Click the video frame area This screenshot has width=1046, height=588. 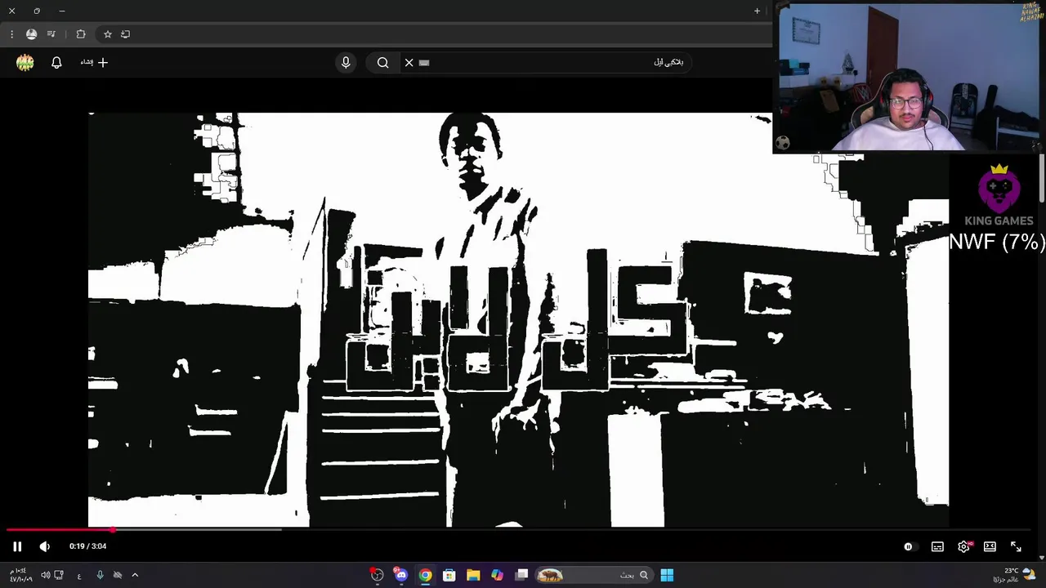[x=518, y=319]
